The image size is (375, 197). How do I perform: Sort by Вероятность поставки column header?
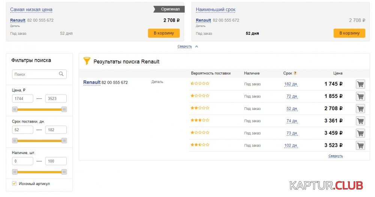pos(210,73)
